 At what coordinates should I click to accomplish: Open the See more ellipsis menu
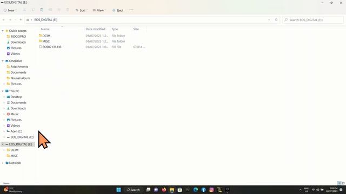coord(131,10)
